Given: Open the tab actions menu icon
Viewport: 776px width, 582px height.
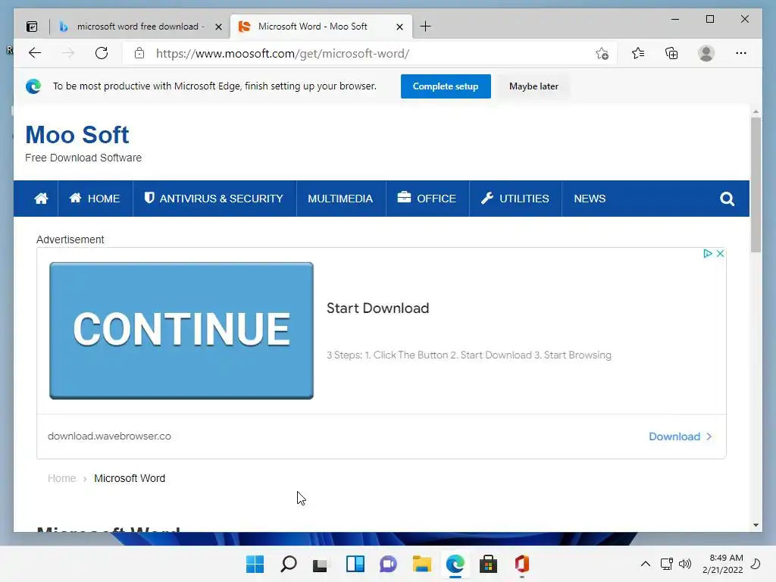Looking at the screenshot, I should tap(32, 27).
